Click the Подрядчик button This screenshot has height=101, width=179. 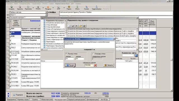18,95
